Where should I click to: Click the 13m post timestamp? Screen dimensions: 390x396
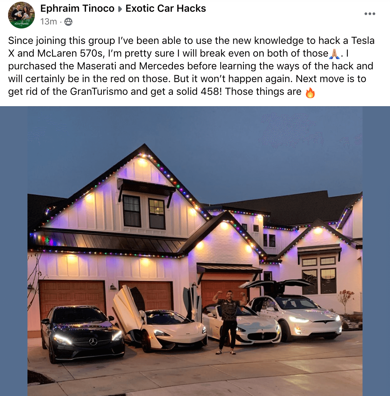click(x=49, y=22)
